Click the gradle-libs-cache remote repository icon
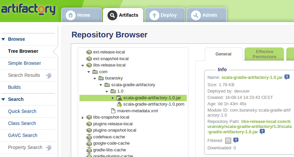 [89, 150]
